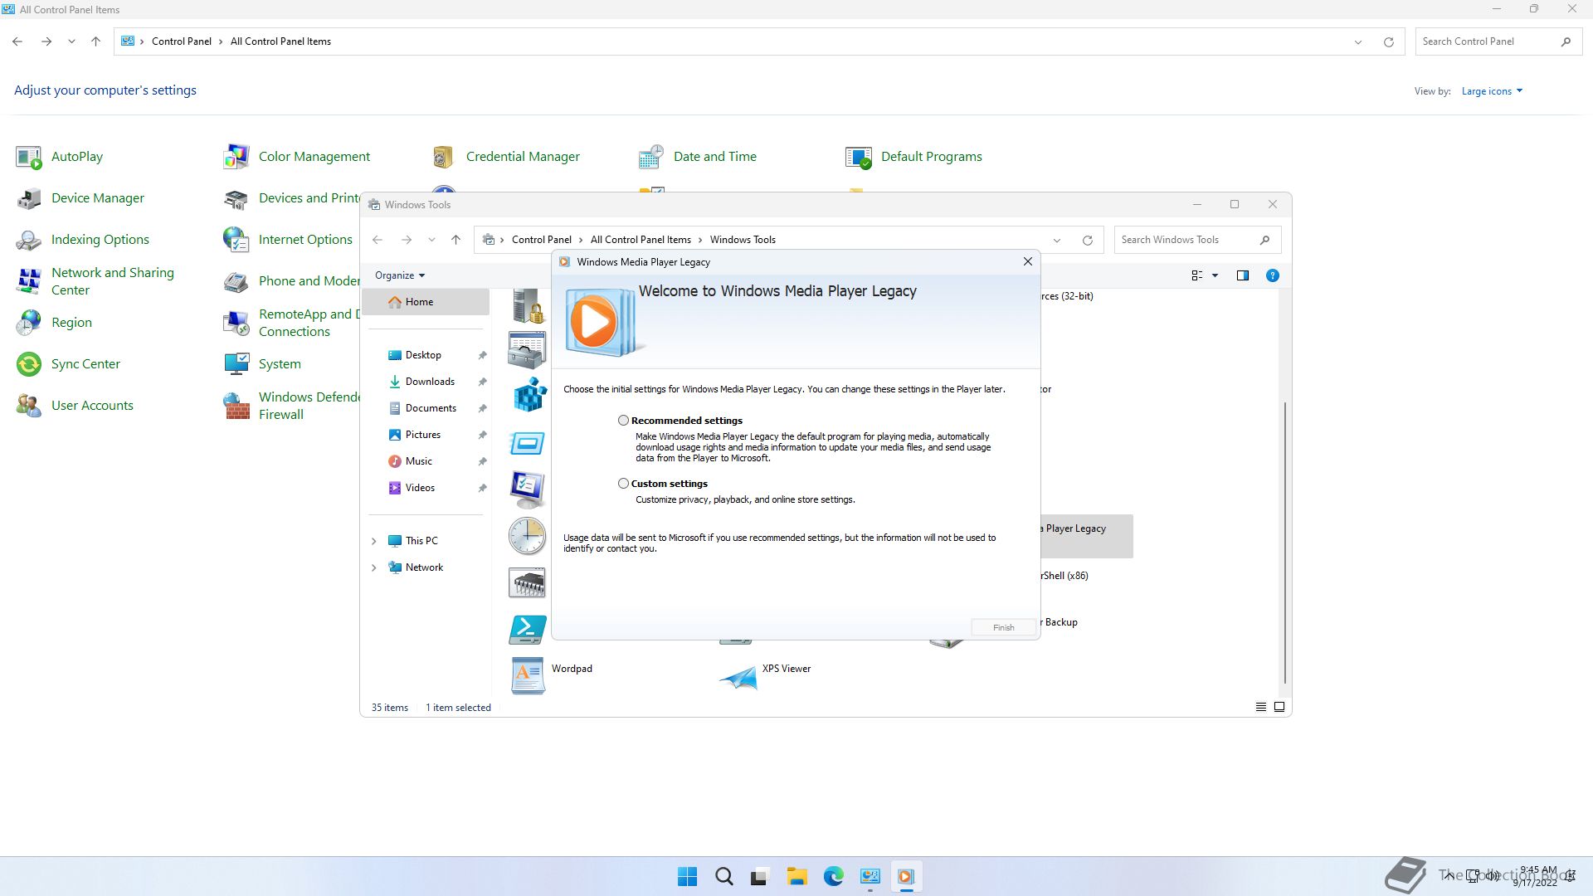Open the clock icon item in Windows Tools

coord(528,536)
